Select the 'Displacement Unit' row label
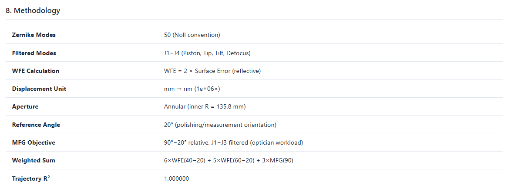This screenshot has height=195, width=511. pyautogui.click(x=39, y=89)
